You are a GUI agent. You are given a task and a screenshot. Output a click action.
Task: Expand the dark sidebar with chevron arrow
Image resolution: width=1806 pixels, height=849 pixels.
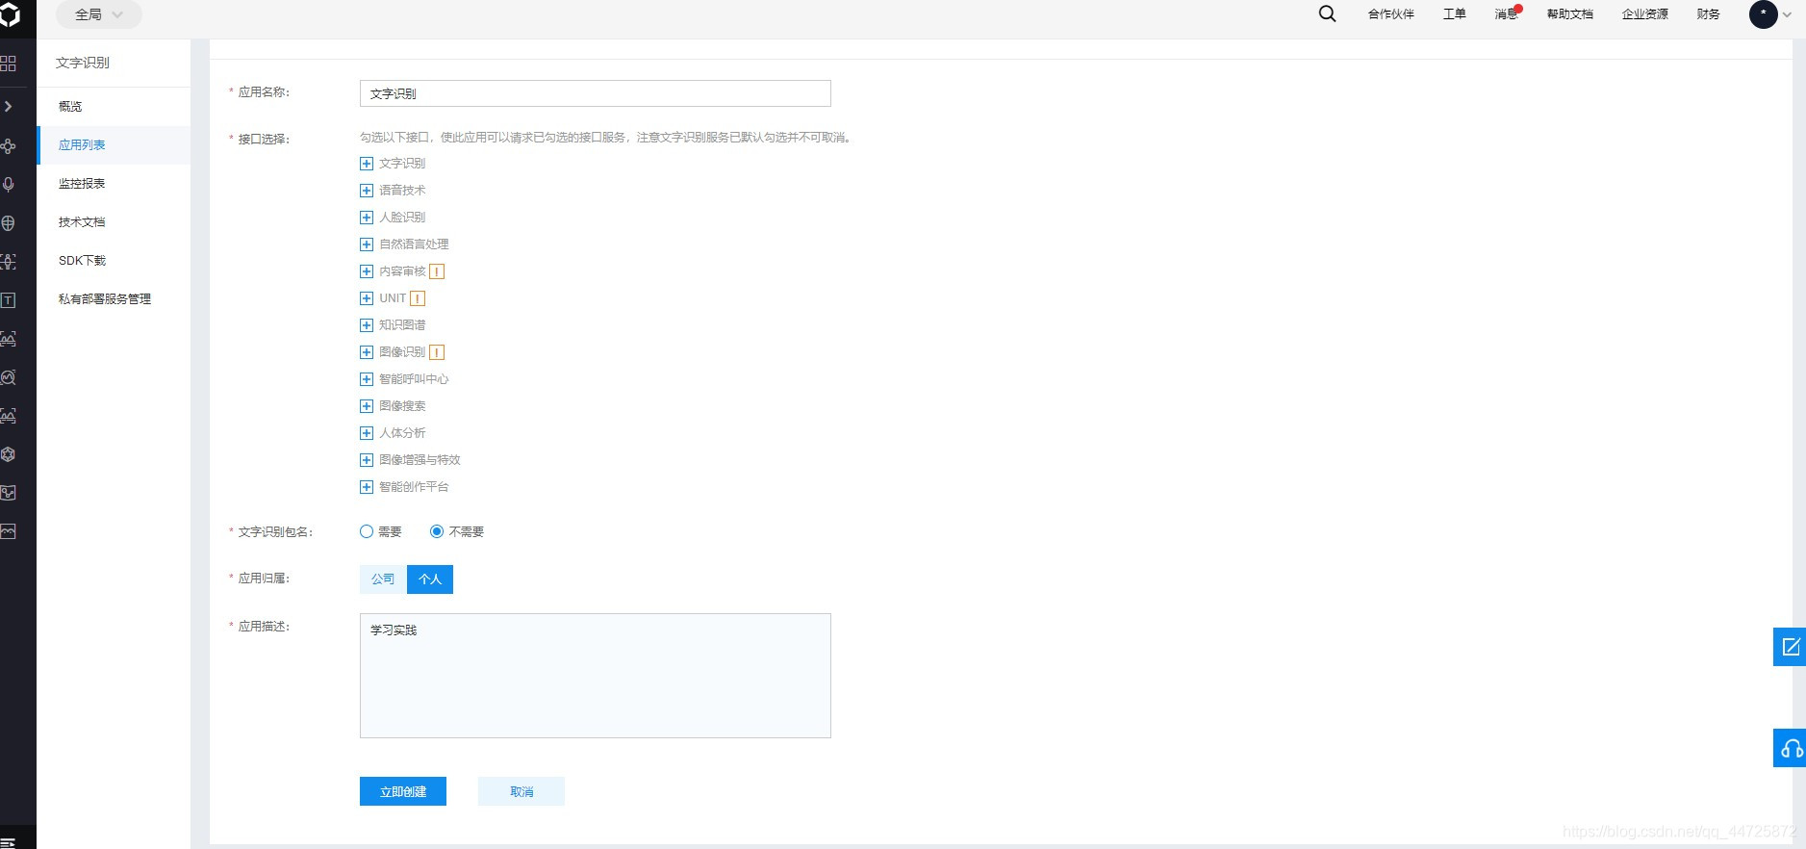8,107
